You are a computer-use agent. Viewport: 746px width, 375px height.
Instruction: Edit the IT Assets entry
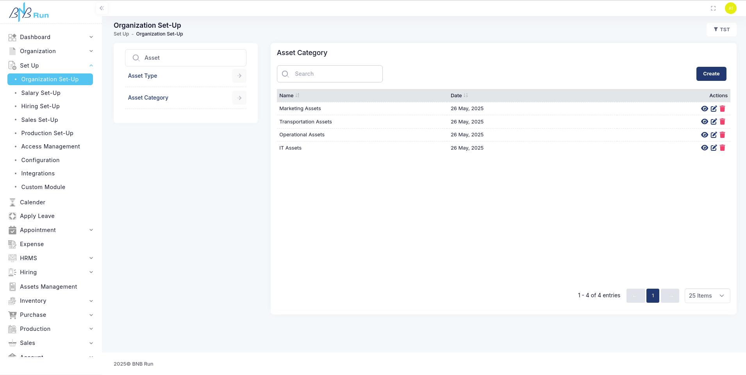pos(714,148)
